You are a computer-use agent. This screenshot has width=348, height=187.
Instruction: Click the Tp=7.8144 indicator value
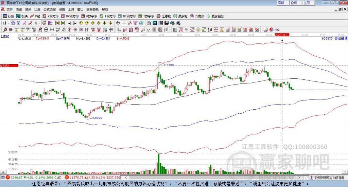(x=42, y=39)
